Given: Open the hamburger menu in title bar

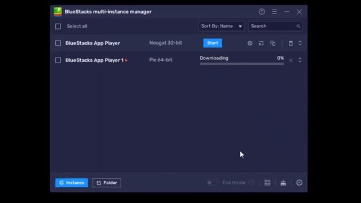Looking at the screenshot, I should coord(274,12).
